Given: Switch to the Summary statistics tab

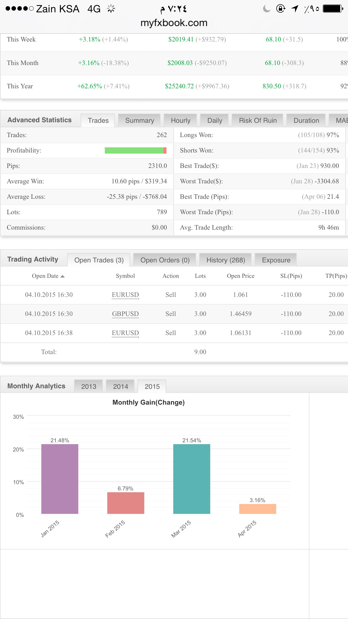Looking at the screenshot, I should (140, 121).
